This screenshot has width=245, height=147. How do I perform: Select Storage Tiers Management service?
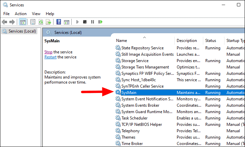[145, 67]
